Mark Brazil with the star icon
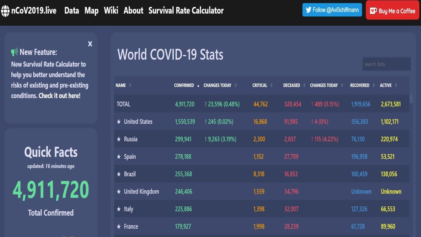The width and height of the screenshot is (421, 237). 119,174
